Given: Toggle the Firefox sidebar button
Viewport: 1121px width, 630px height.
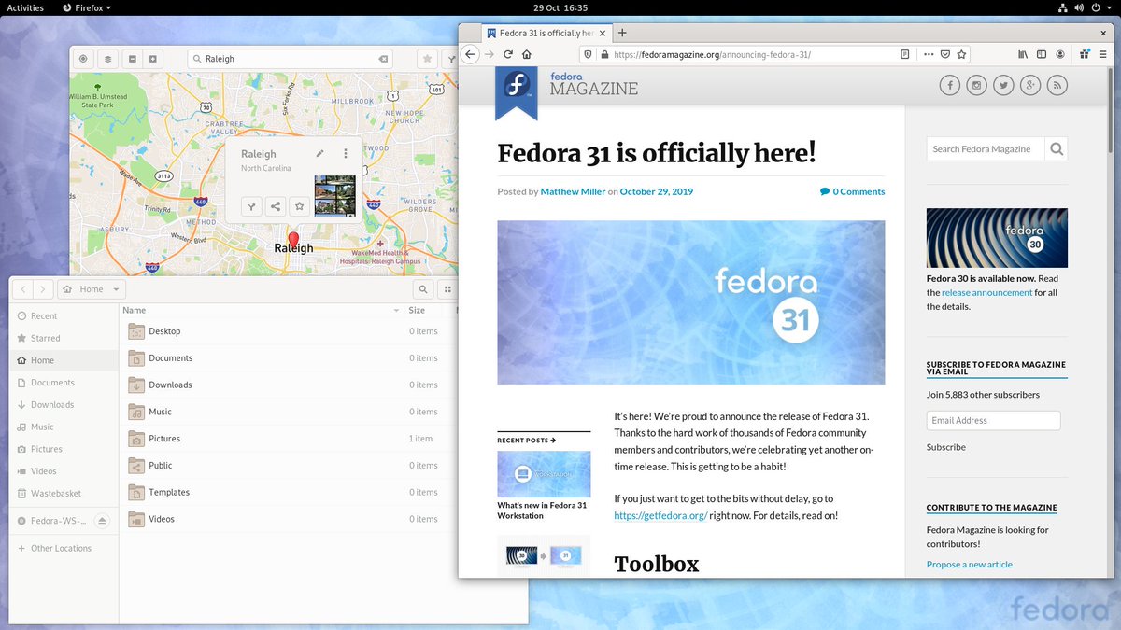Looking at the screenshot, I should [1042, 54].
